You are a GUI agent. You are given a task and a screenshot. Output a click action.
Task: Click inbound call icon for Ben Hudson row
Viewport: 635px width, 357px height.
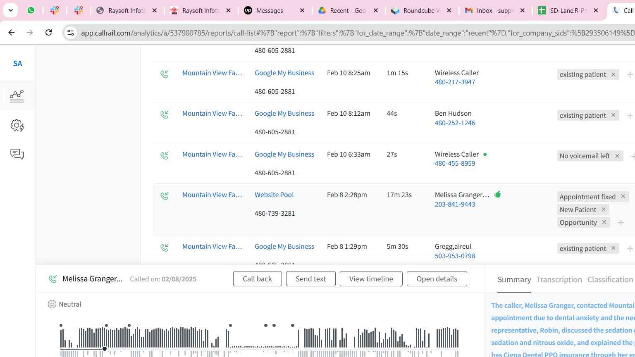[165, 114]
